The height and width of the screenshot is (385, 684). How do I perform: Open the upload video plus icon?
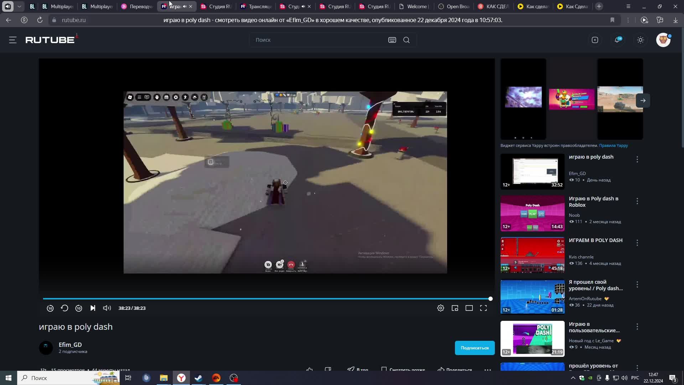(x=595, y=40)
